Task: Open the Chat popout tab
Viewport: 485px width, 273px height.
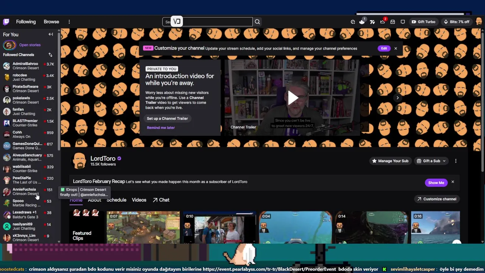Action: coord(161,200)
